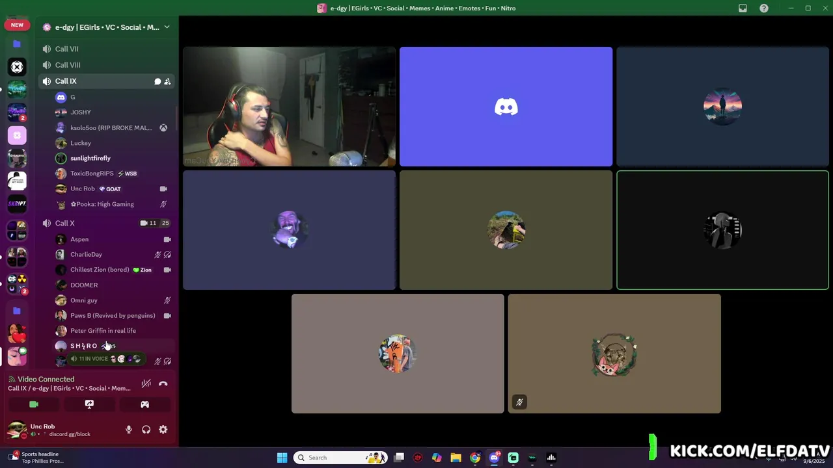Open User Settings gear

coord(163,430)
